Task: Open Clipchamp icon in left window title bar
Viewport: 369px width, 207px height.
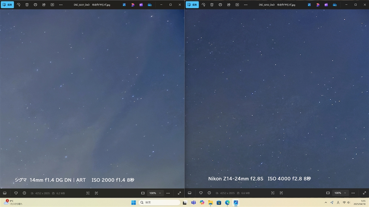Action: (x=141, y=5)
